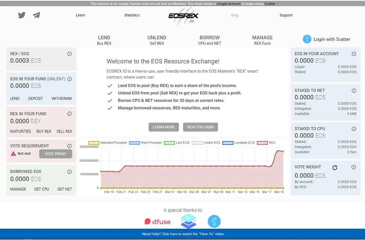This screenshot has width=365, height=240.
Task: Click WITHDRAW in the EOS fund card
Action: [62, 98]
